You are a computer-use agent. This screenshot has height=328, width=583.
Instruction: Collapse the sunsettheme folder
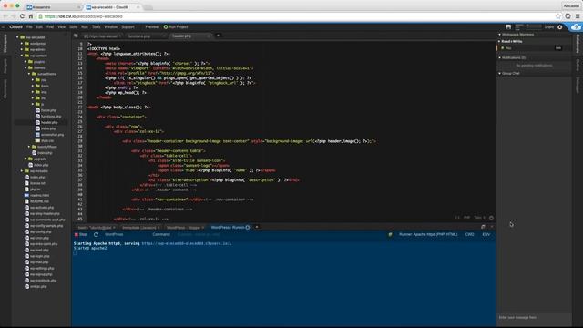click(29, 74)
